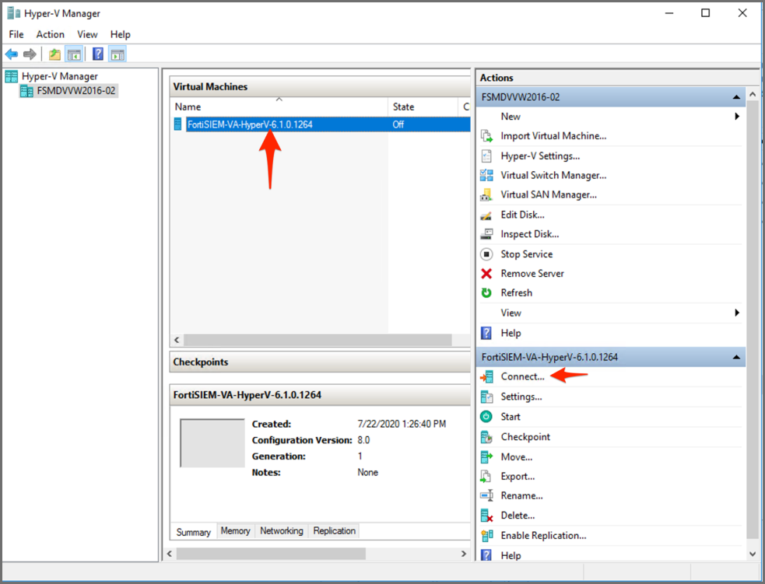Click Virtual Switch Manager... action text
The image size is (765, 584).
pyautogui.click(x=553, y=176)
